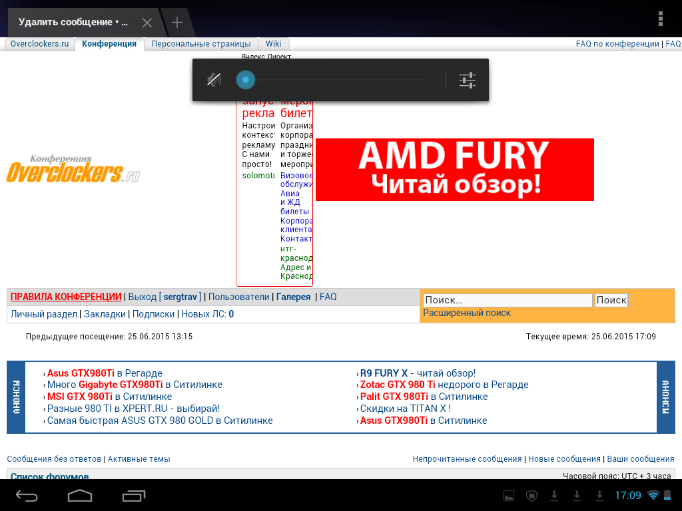
Task: Open Скидки на TITAN X link
Action: (406, 409)
